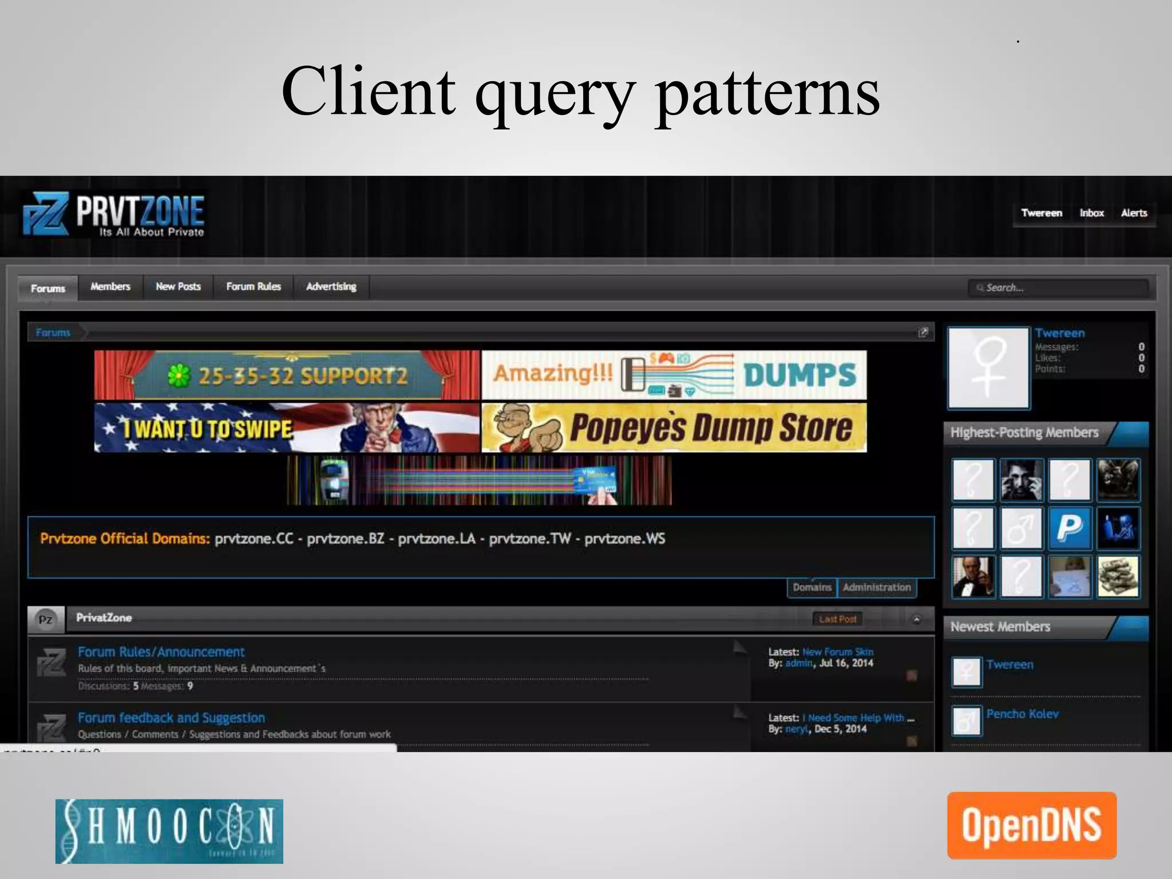This screenshot has width=1172, height=879.
Task: Click the I WANT U TO SWIPE banner
Action: coord(287,427)
